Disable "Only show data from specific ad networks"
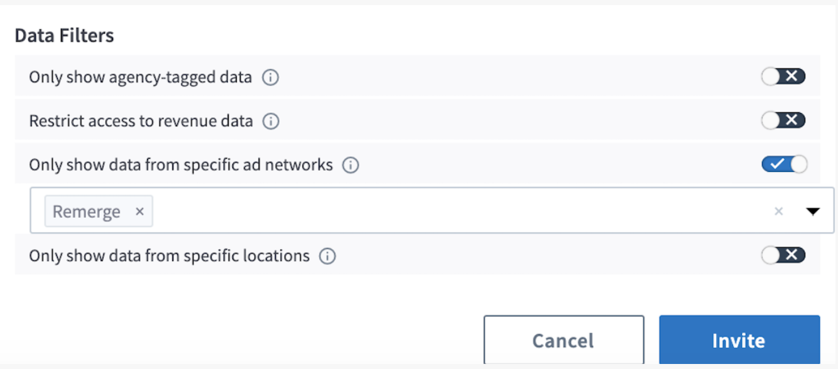838x369 pixels. pos(784,164)
